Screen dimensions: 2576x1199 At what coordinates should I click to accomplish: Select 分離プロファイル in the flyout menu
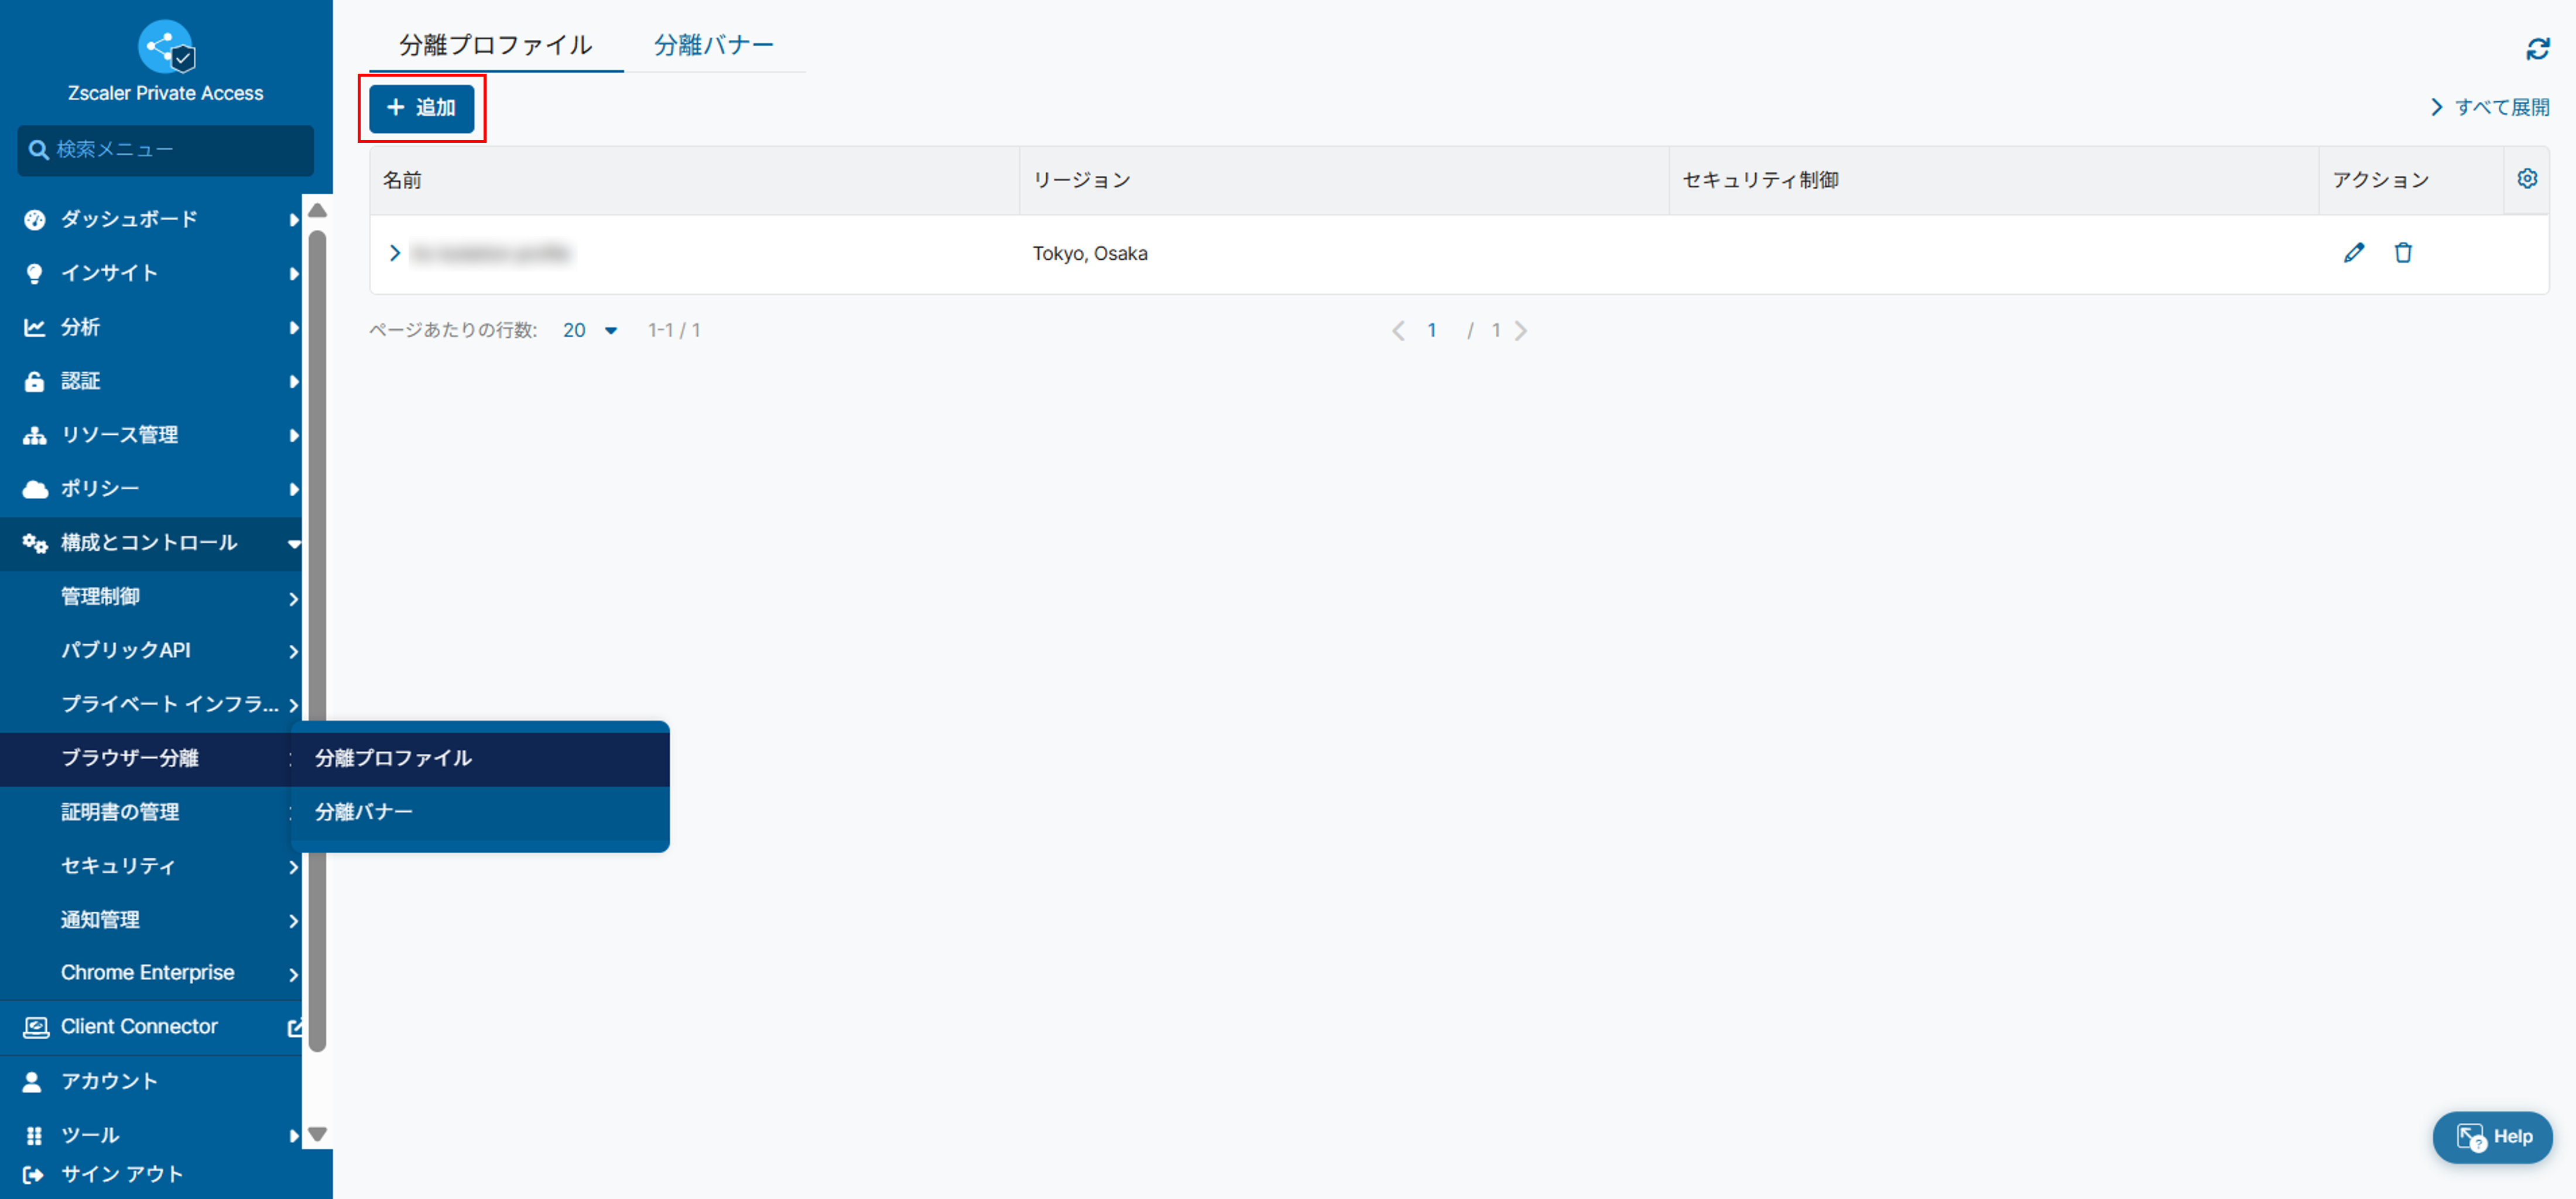pyautogui.click(x=393, y=757)
